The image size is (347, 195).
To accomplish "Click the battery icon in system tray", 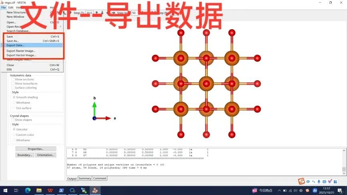I will pyautogui.click(x=285, y=191).
